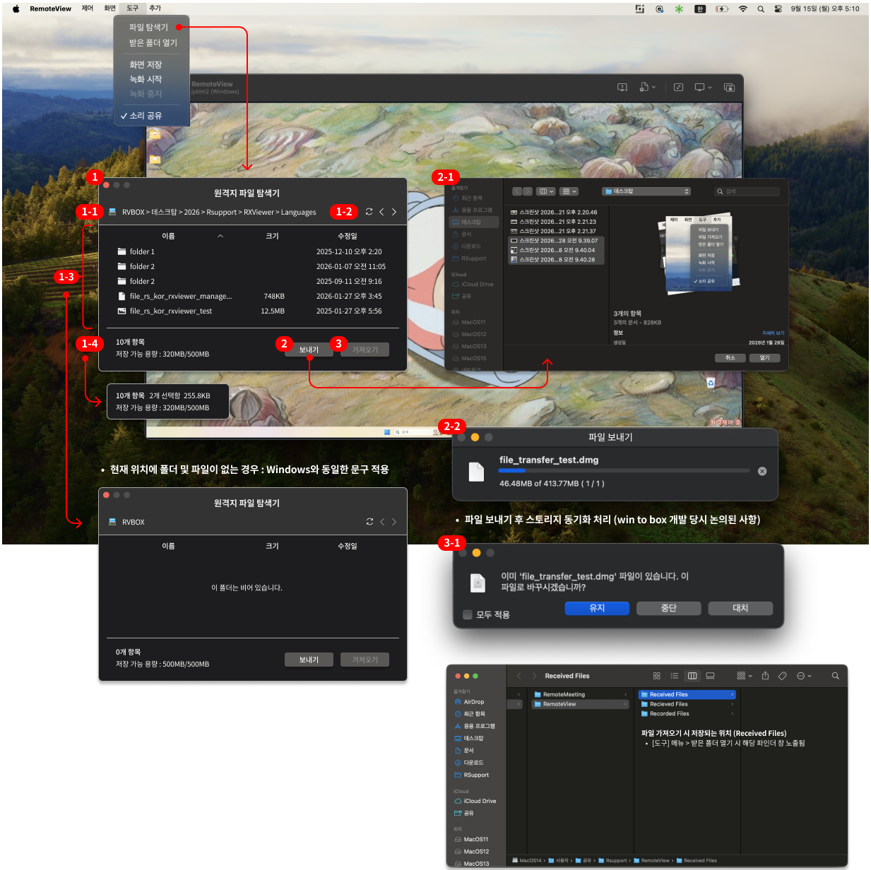Click the fullscreen icon in the RemoteView toolbar
Screen dimensions: 871x870
[x=678, y=88]
